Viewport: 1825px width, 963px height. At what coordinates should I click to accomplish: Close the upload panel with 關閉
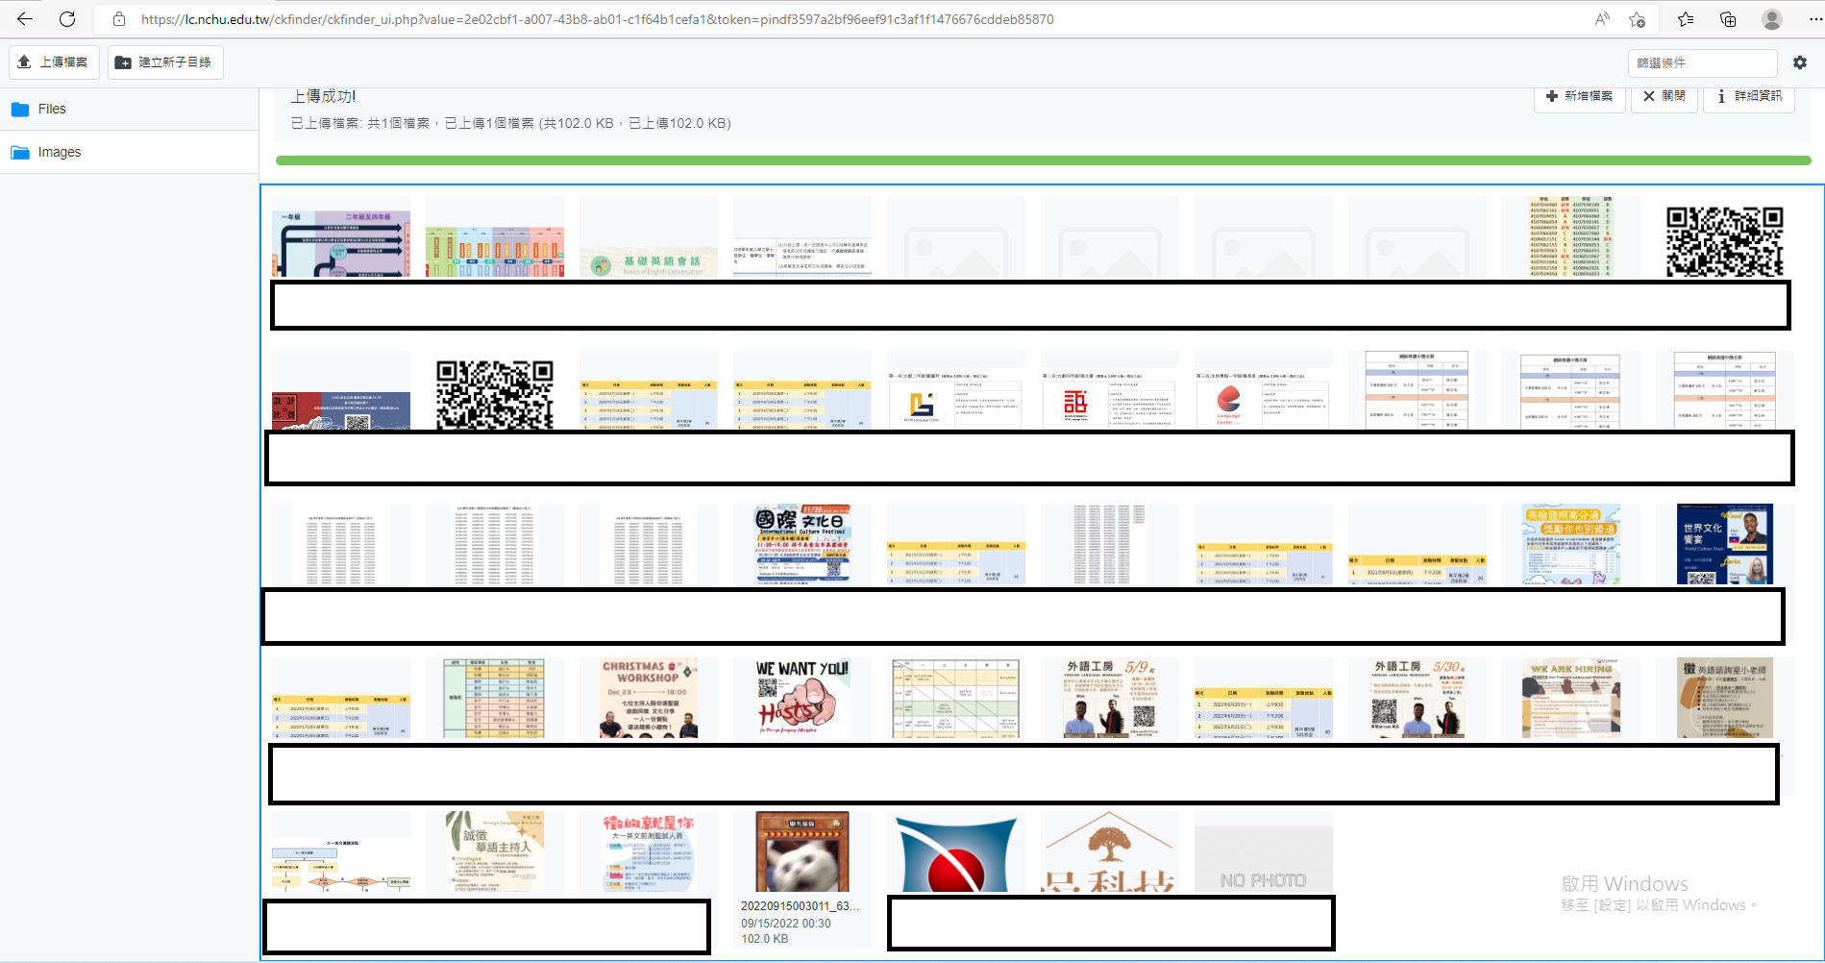click(x=1665, y=96)
